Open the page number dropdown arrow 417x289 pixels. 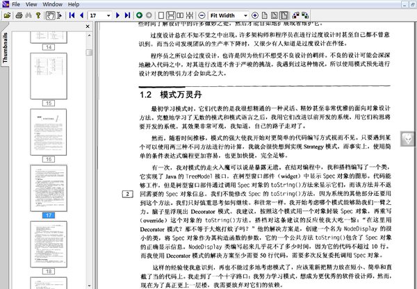pyautogui.click(x=108, y=15)
